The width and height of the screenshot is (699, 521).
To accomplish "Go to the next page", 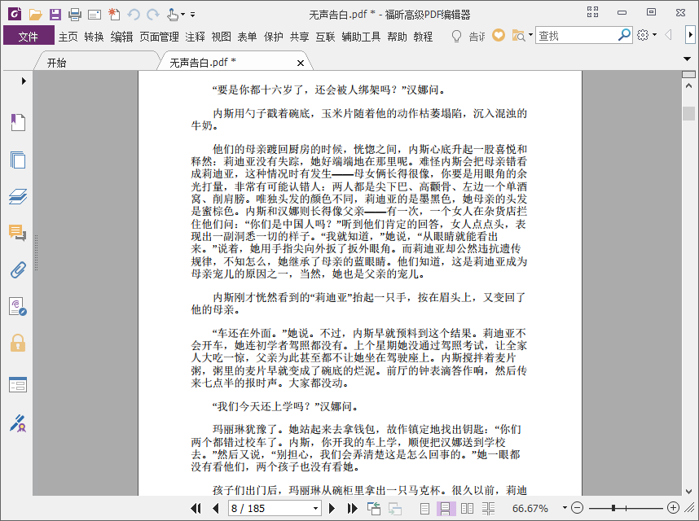I will pyautogui.click(x=332, y=508).
